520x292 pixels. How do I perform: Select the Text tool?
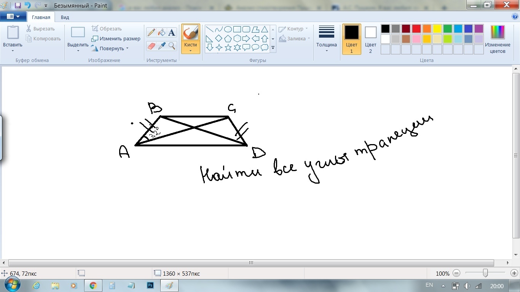pos(172,33)
